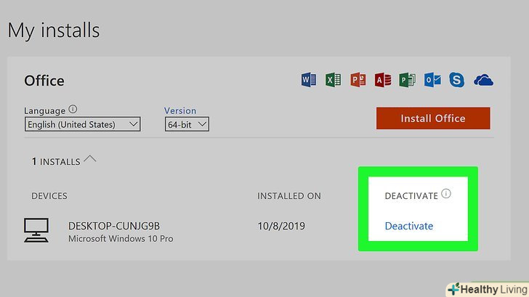Open the Version 64-bit dropdown
Viewport: 529px width, 297px height.
point(187,124)
